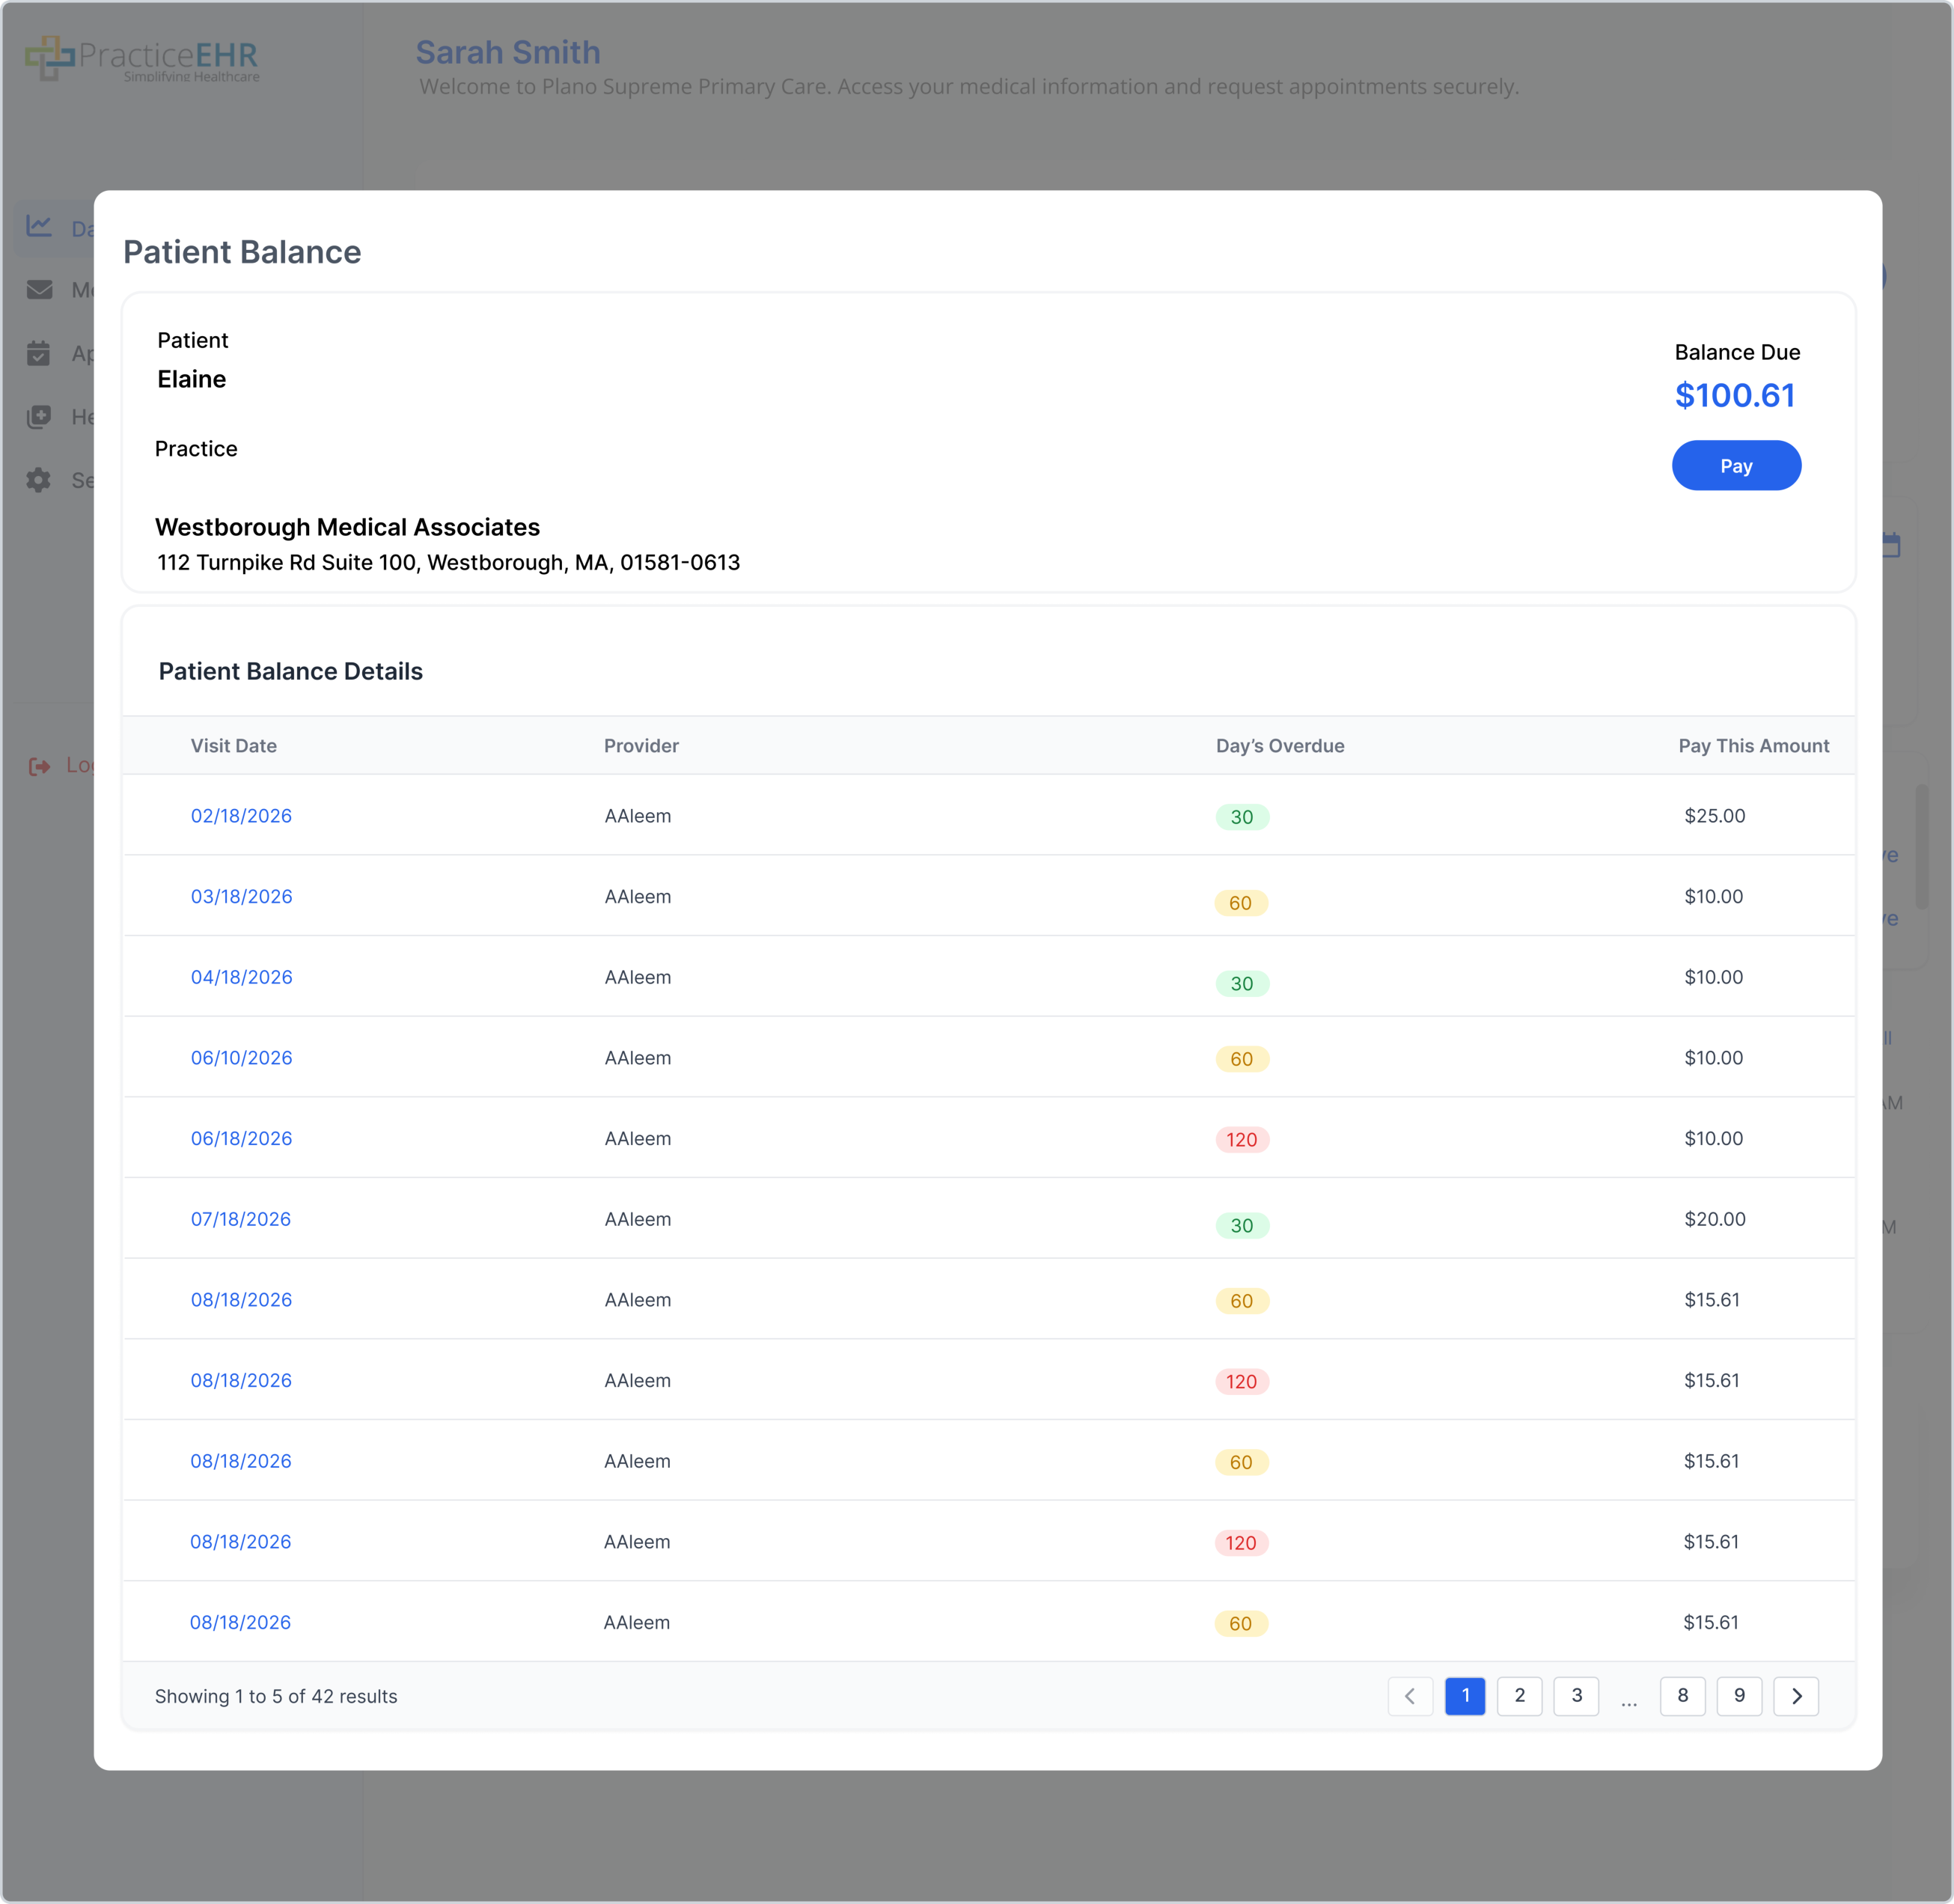Screen dimensions: 1954x1904
Task: Click the Showing 1 to 5 of 42 results text
Action: [x=276, y=1696]
